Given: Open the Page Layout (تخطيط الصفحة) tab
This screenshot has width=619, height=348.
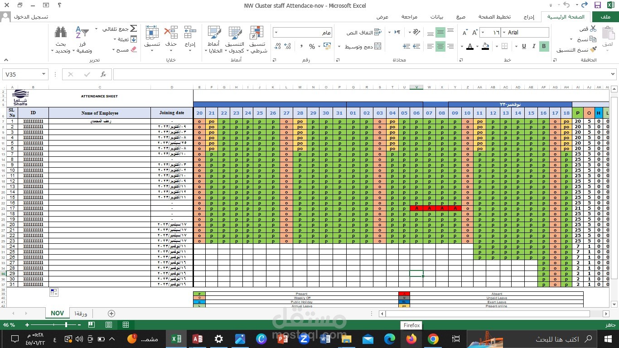Looking at the screenshot, I should tap(494, 17).
